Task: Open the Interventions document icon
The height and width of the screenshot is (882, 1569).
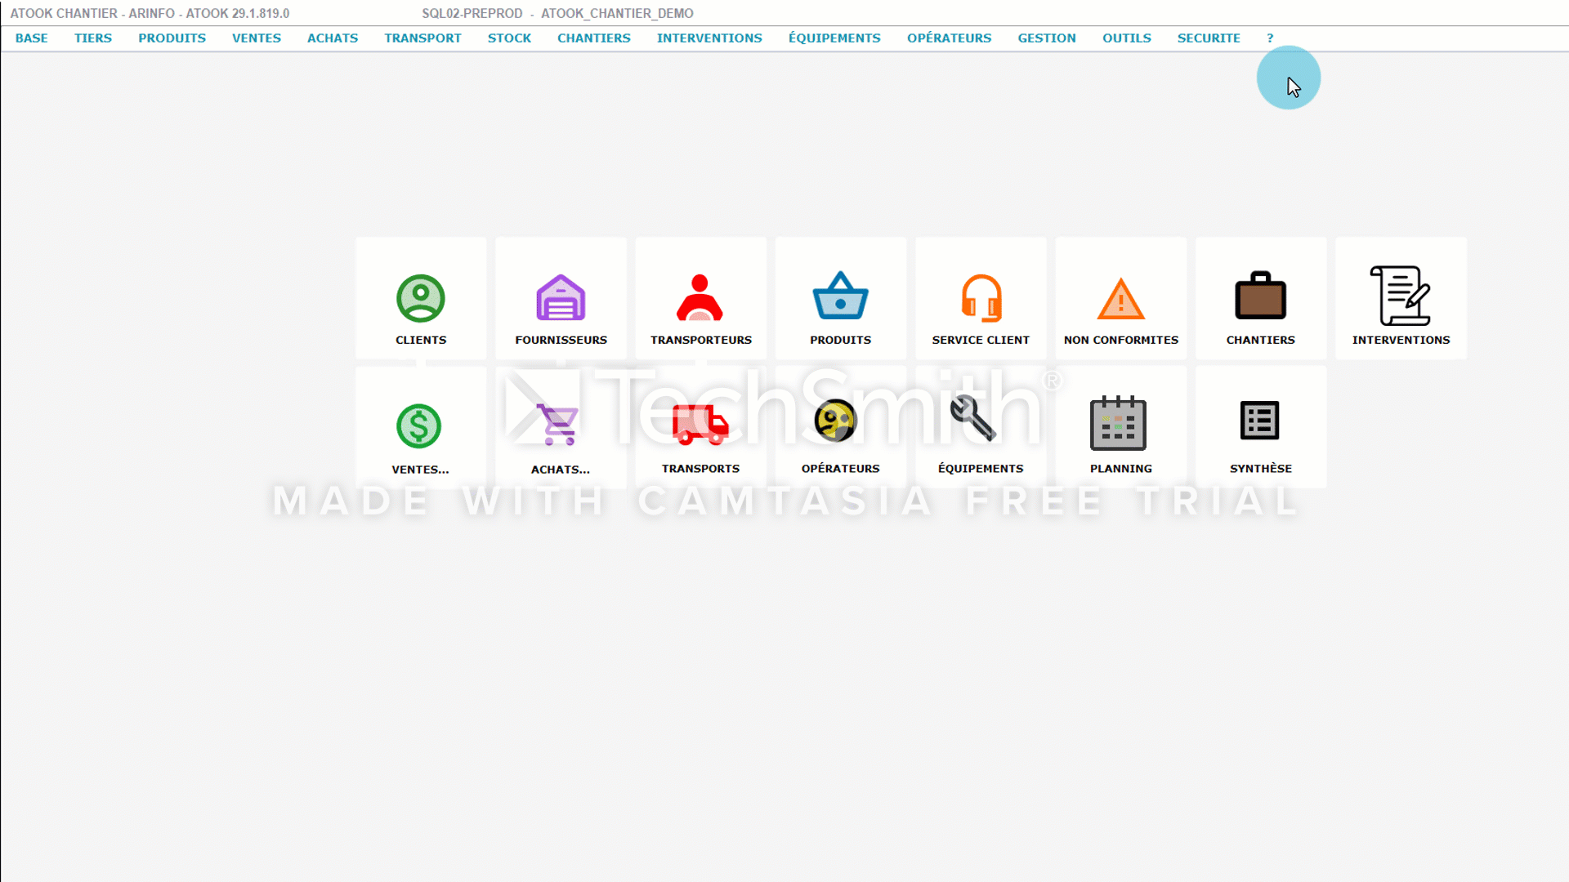Action: coord(1400,296)
